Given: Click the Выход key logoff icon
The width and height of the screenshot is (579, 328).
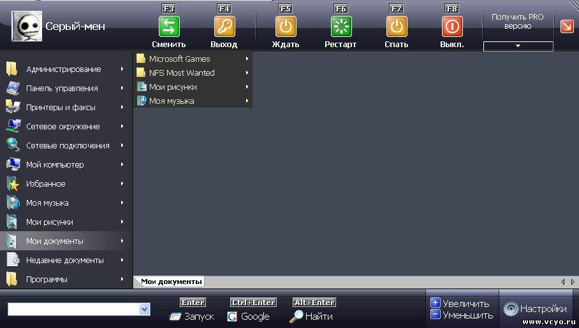Looking at the screenshot, I should click(x=224, y=27).
